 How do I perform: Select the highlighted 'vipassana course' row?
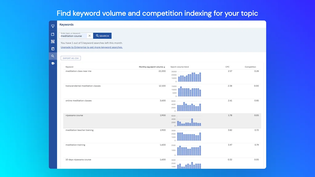[x=74, y=116]
